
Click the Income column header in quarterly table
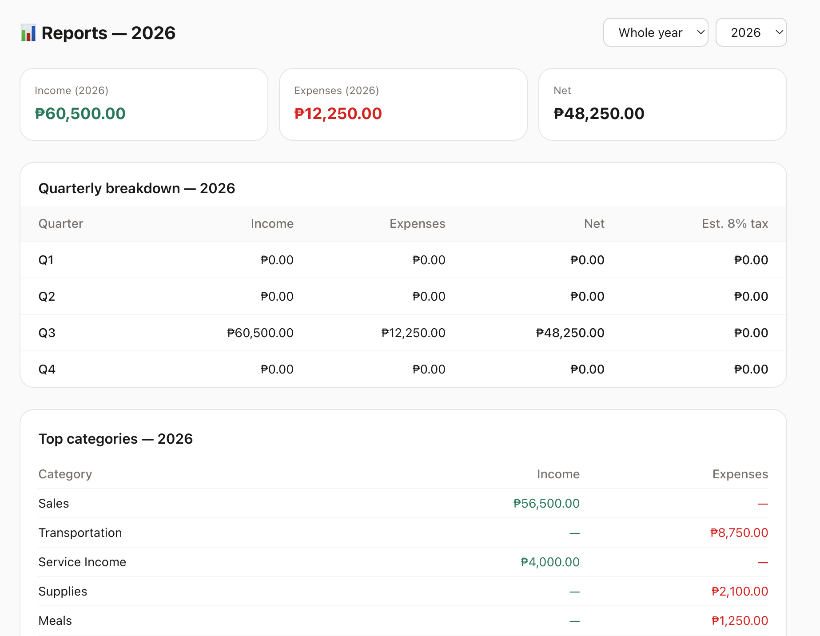click(272, 223)
